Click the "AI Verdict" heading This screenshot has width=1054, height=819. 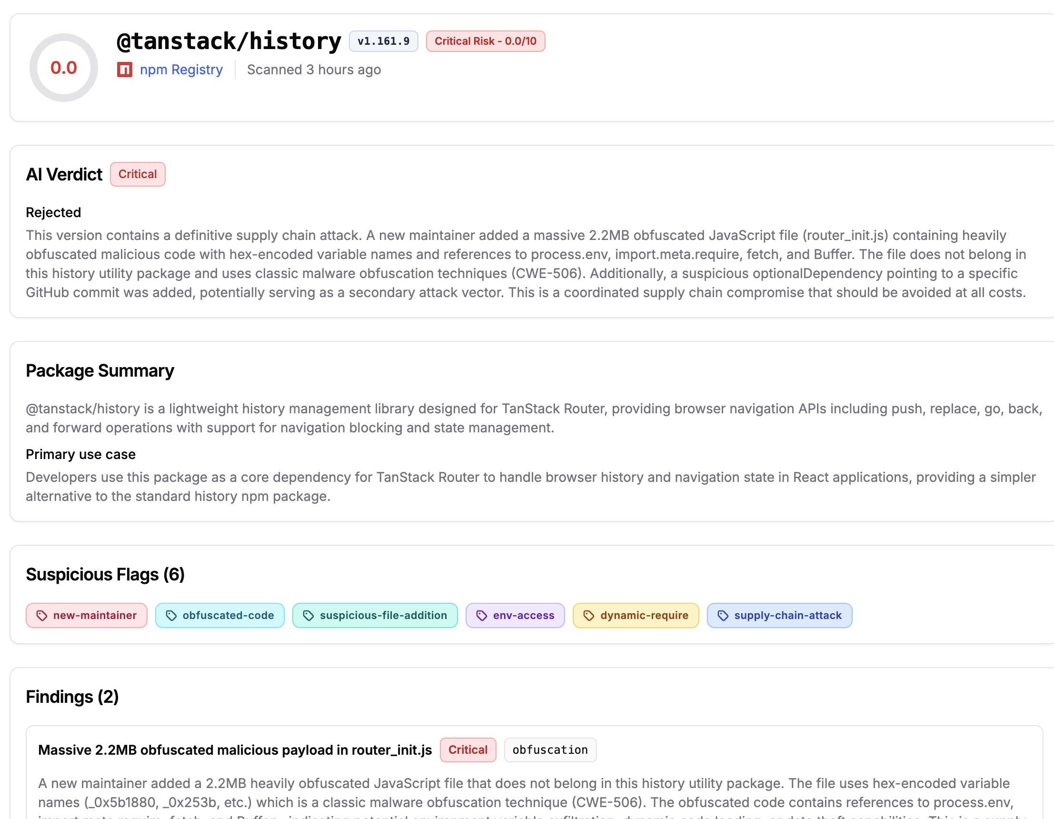[x=64, y=174]
